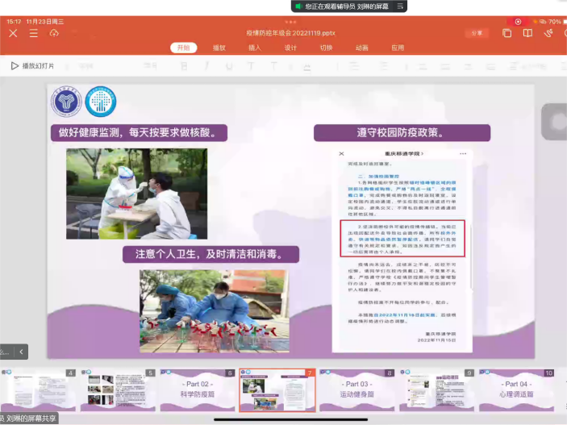Viewport: 567px width, 425px height.
Task: Select the Part 04 心理调适篇 slide thumbnail
Action: [516, 390]
